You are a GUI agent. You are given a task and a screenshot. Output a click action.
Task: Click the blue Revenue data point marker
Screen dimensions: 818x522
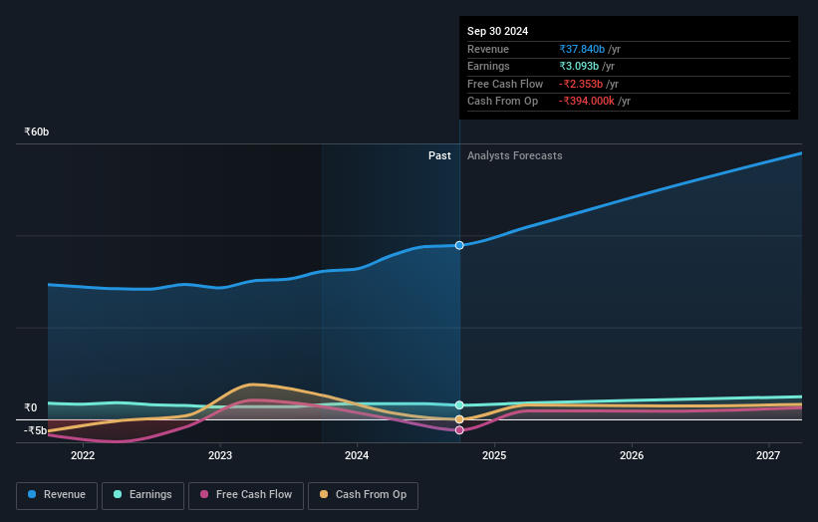pyautogui.click(x=459, y=245)
